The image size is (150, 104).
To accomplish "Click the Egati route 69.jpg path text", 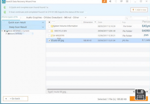I will [57, 92].
